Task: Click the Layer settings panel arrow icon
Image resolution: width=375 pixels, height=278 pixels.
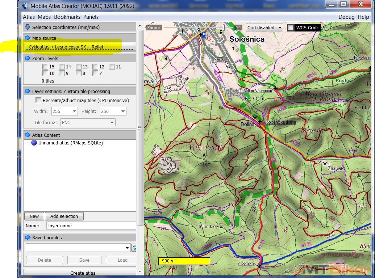Action: tap(28, 91)
